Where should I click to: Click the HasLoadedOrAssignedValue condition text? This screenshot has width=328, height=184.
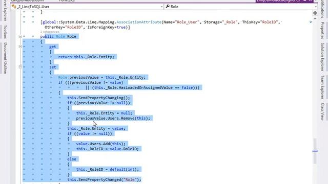(146, 87)
